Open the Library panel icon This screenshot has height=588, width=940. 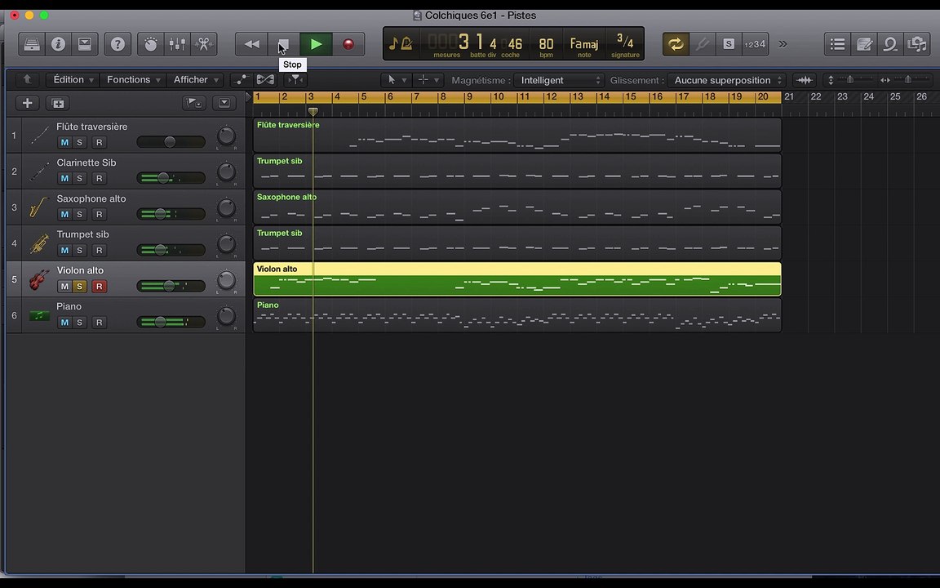pyautogui.click(x=32, y=44)
